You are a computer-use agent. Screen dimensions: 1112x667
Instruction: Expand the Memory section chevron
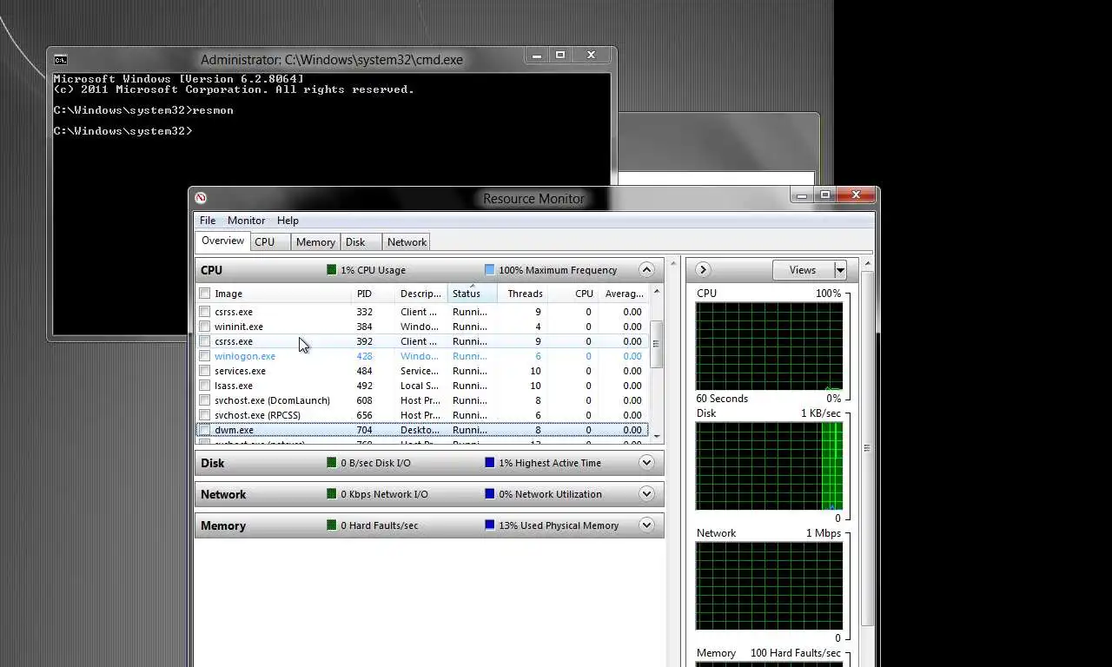646,525
